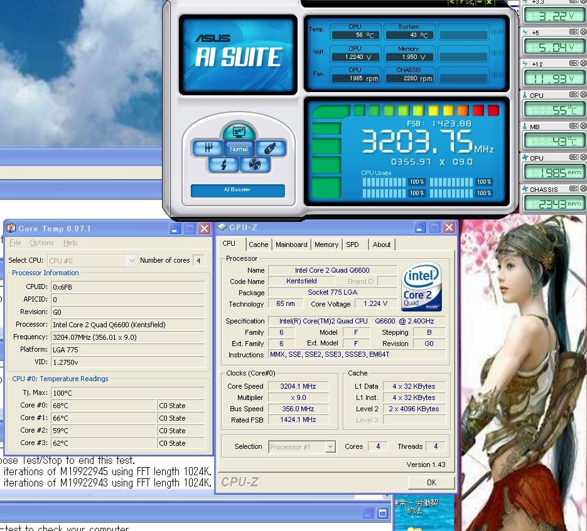Viewport: 587px width, 531px height.
Task: Open the fan control icon in AI Suite
Action: pos(254,164)
